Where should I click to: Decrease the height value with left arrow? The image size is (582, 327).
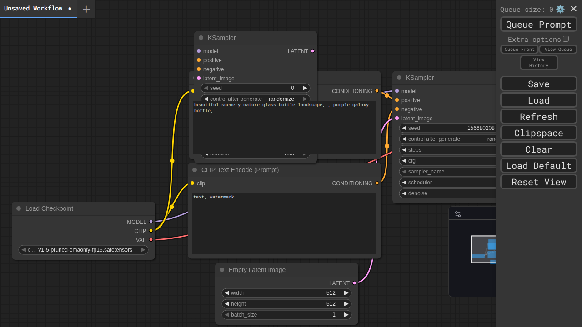(227, 304)
